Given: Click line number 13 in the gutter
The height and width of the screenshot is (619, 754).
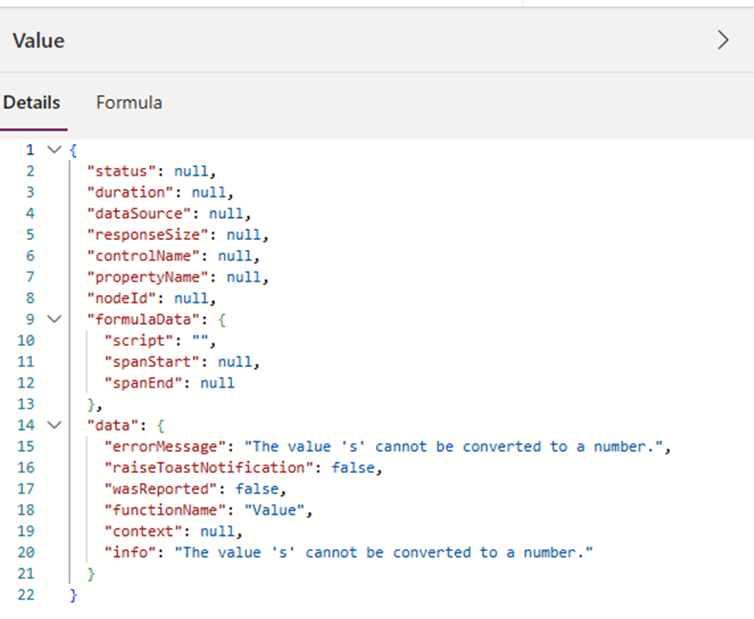Looking at the screenshot, I should click(26, 404).
